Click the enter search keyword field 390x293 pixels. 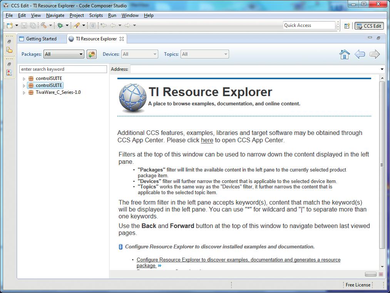tap(63, 69)
